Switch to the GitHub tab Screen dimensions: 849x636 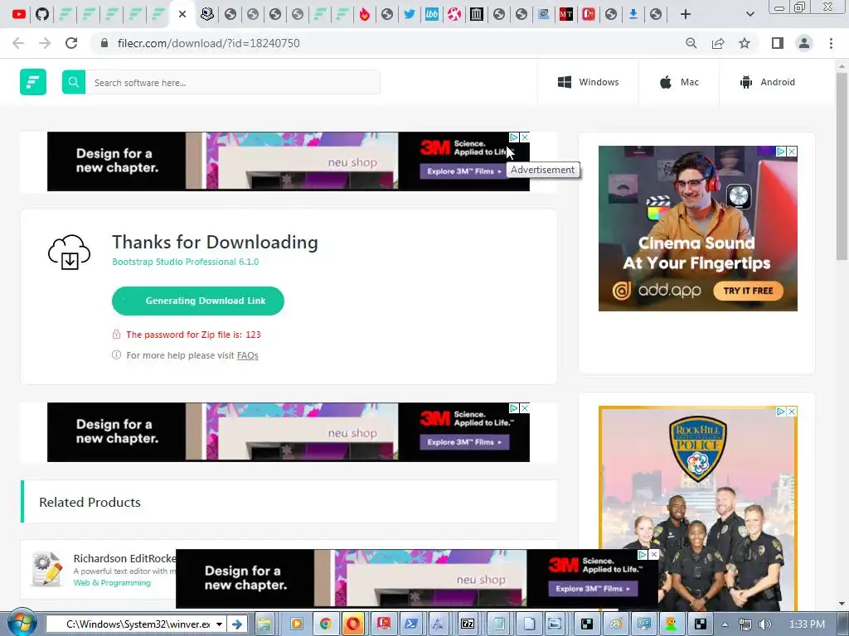(x=42, y=14)
